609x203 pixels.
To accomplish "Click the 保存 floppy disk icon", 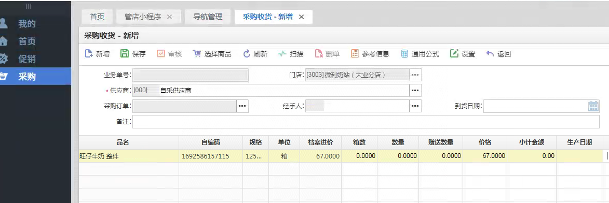I will (124, 54).
